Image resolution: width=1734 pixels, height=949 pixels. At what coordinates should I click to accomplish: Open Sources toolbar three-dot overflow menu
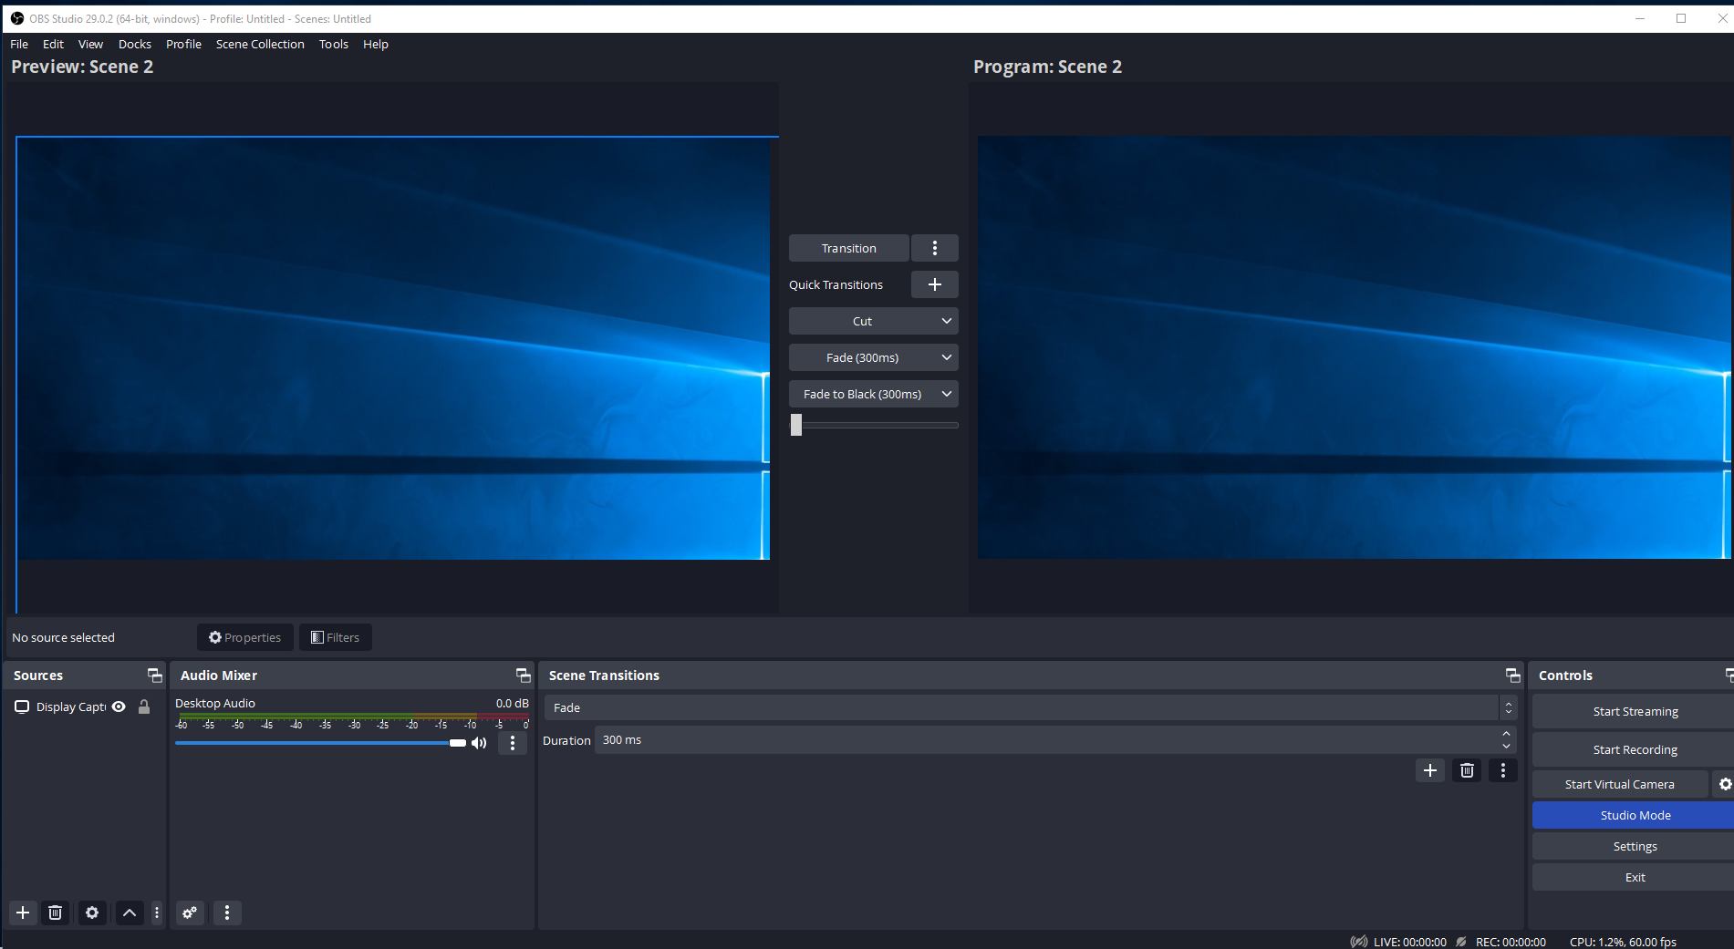157,913
